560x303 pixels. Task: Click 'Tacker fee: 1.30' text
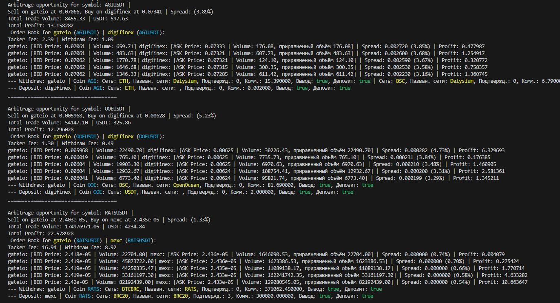pos(31,144)
